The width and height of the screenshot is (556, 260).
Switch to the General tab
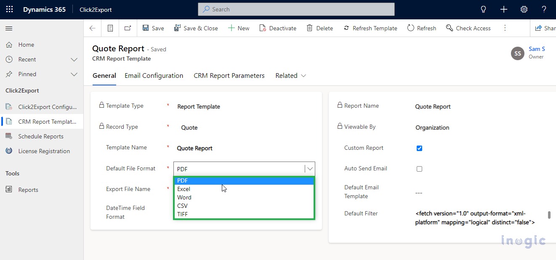click(104, 76)
